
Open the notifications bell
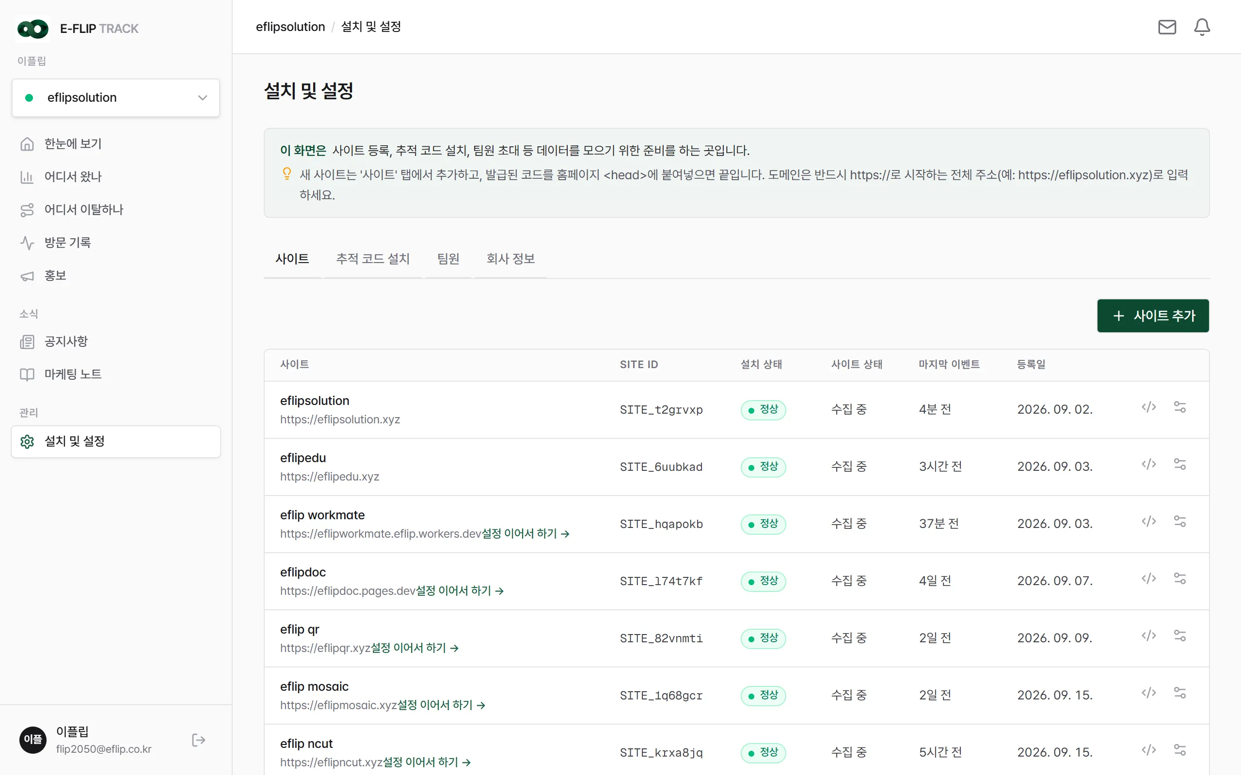pos(1202,27)
